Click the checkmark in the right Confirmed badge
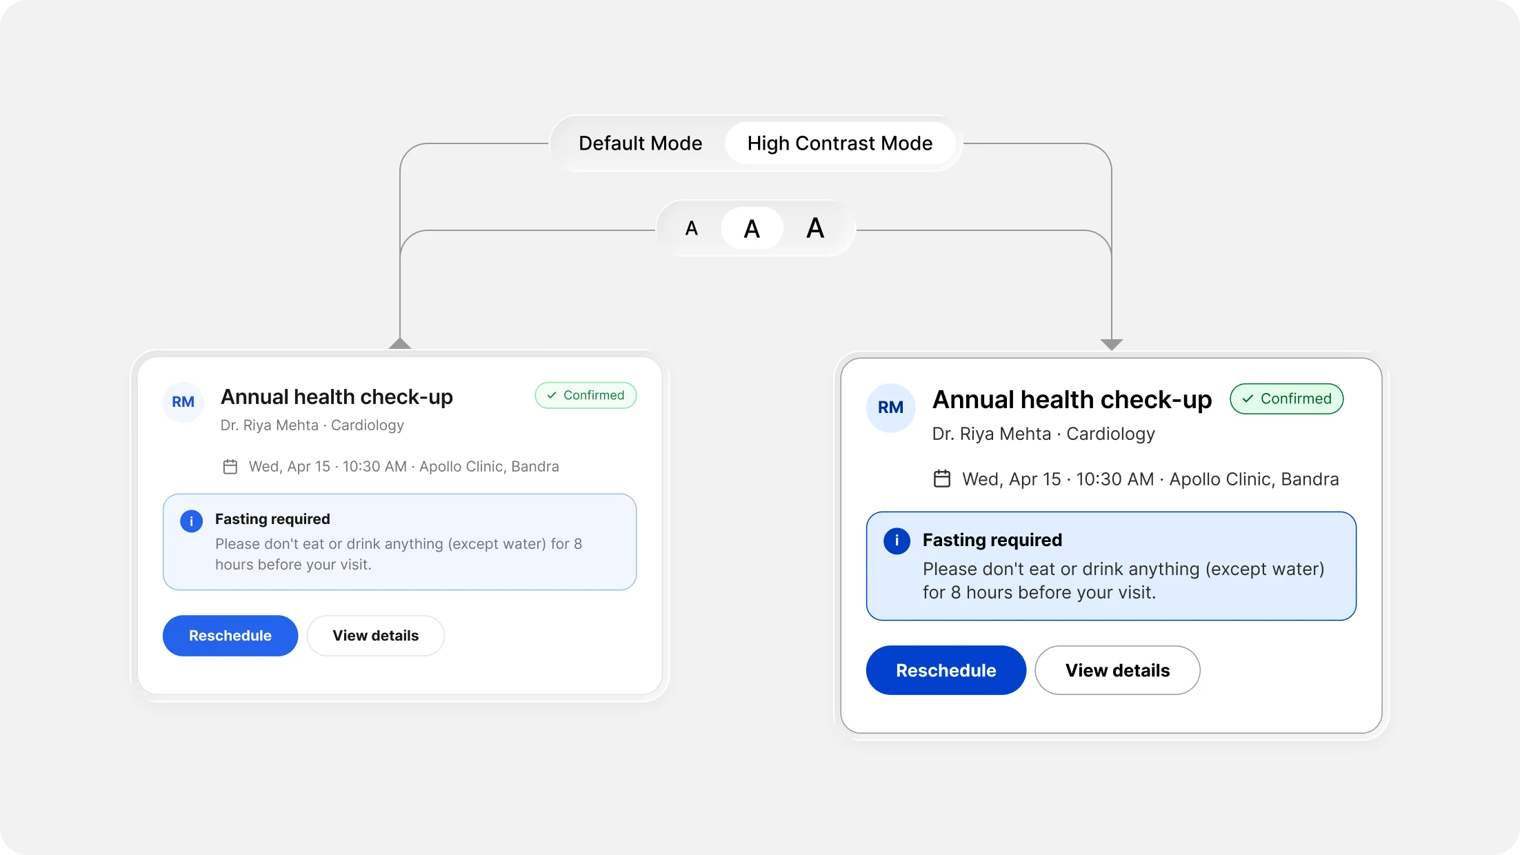 point(1248,399)
